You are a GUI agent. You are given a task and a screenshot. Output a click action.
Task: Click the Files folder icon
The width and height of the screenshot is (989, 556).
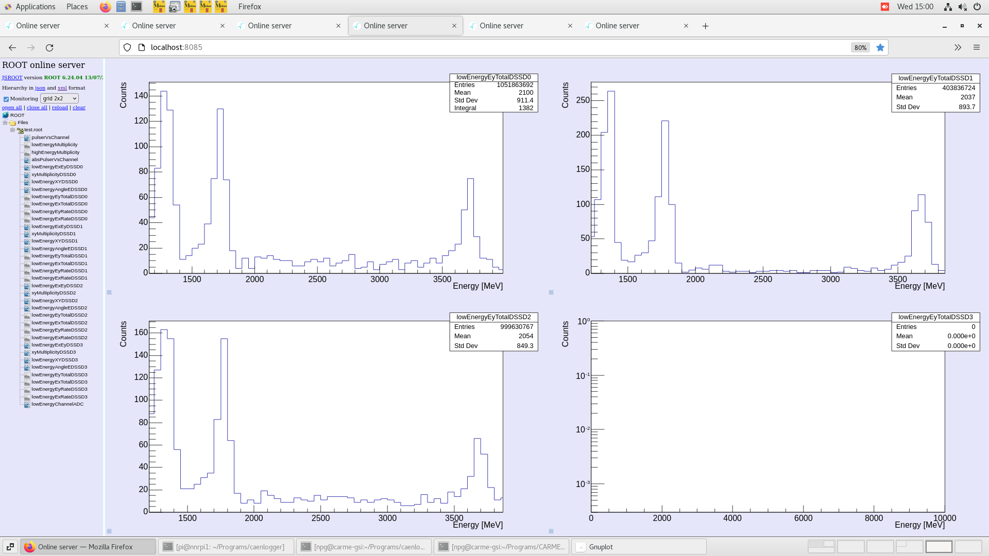[x=12, y=123]
